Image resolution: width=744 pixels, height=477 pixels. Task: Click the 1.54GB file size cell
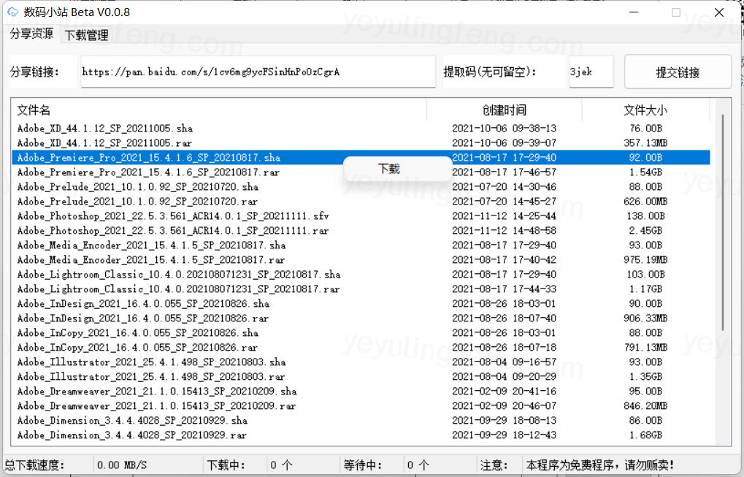(x=645, y=172)
